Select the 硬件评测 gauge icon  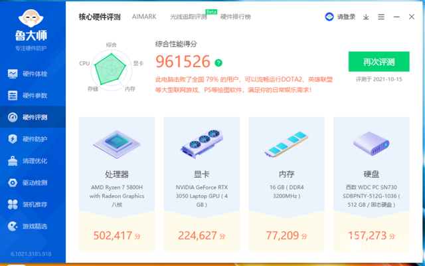[13, 117]
